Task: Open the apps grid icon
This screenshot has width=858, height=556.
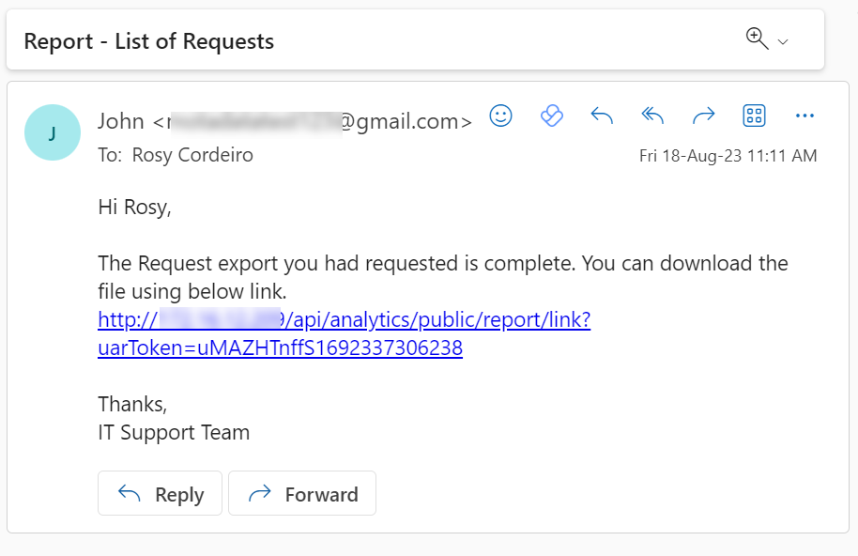Action: pyautogui.click(x=754, y=116)
